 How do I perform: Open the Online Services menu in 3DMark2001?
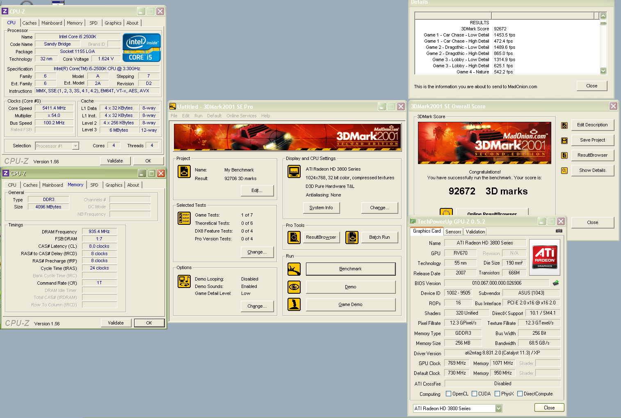tap(241, 116)
